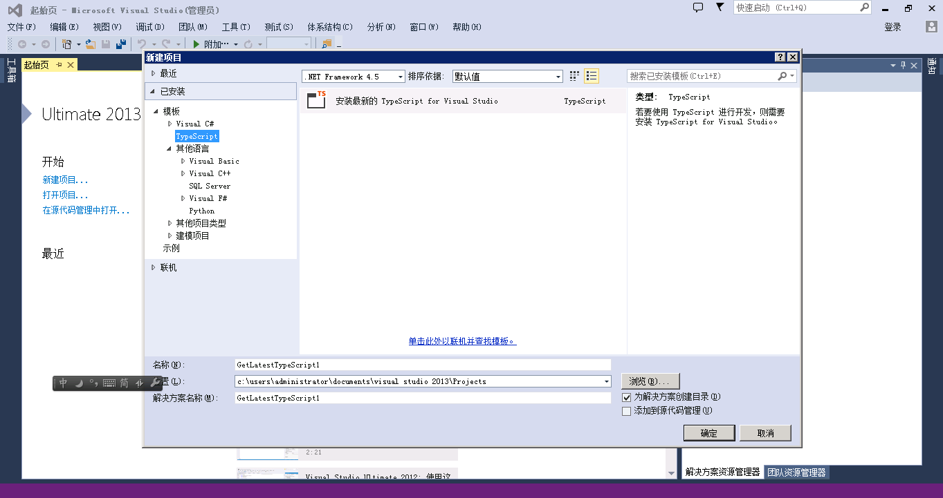Click the Quick Launch magnifier icon
Viewport: 943px width, 498px height.
[864, 8]
